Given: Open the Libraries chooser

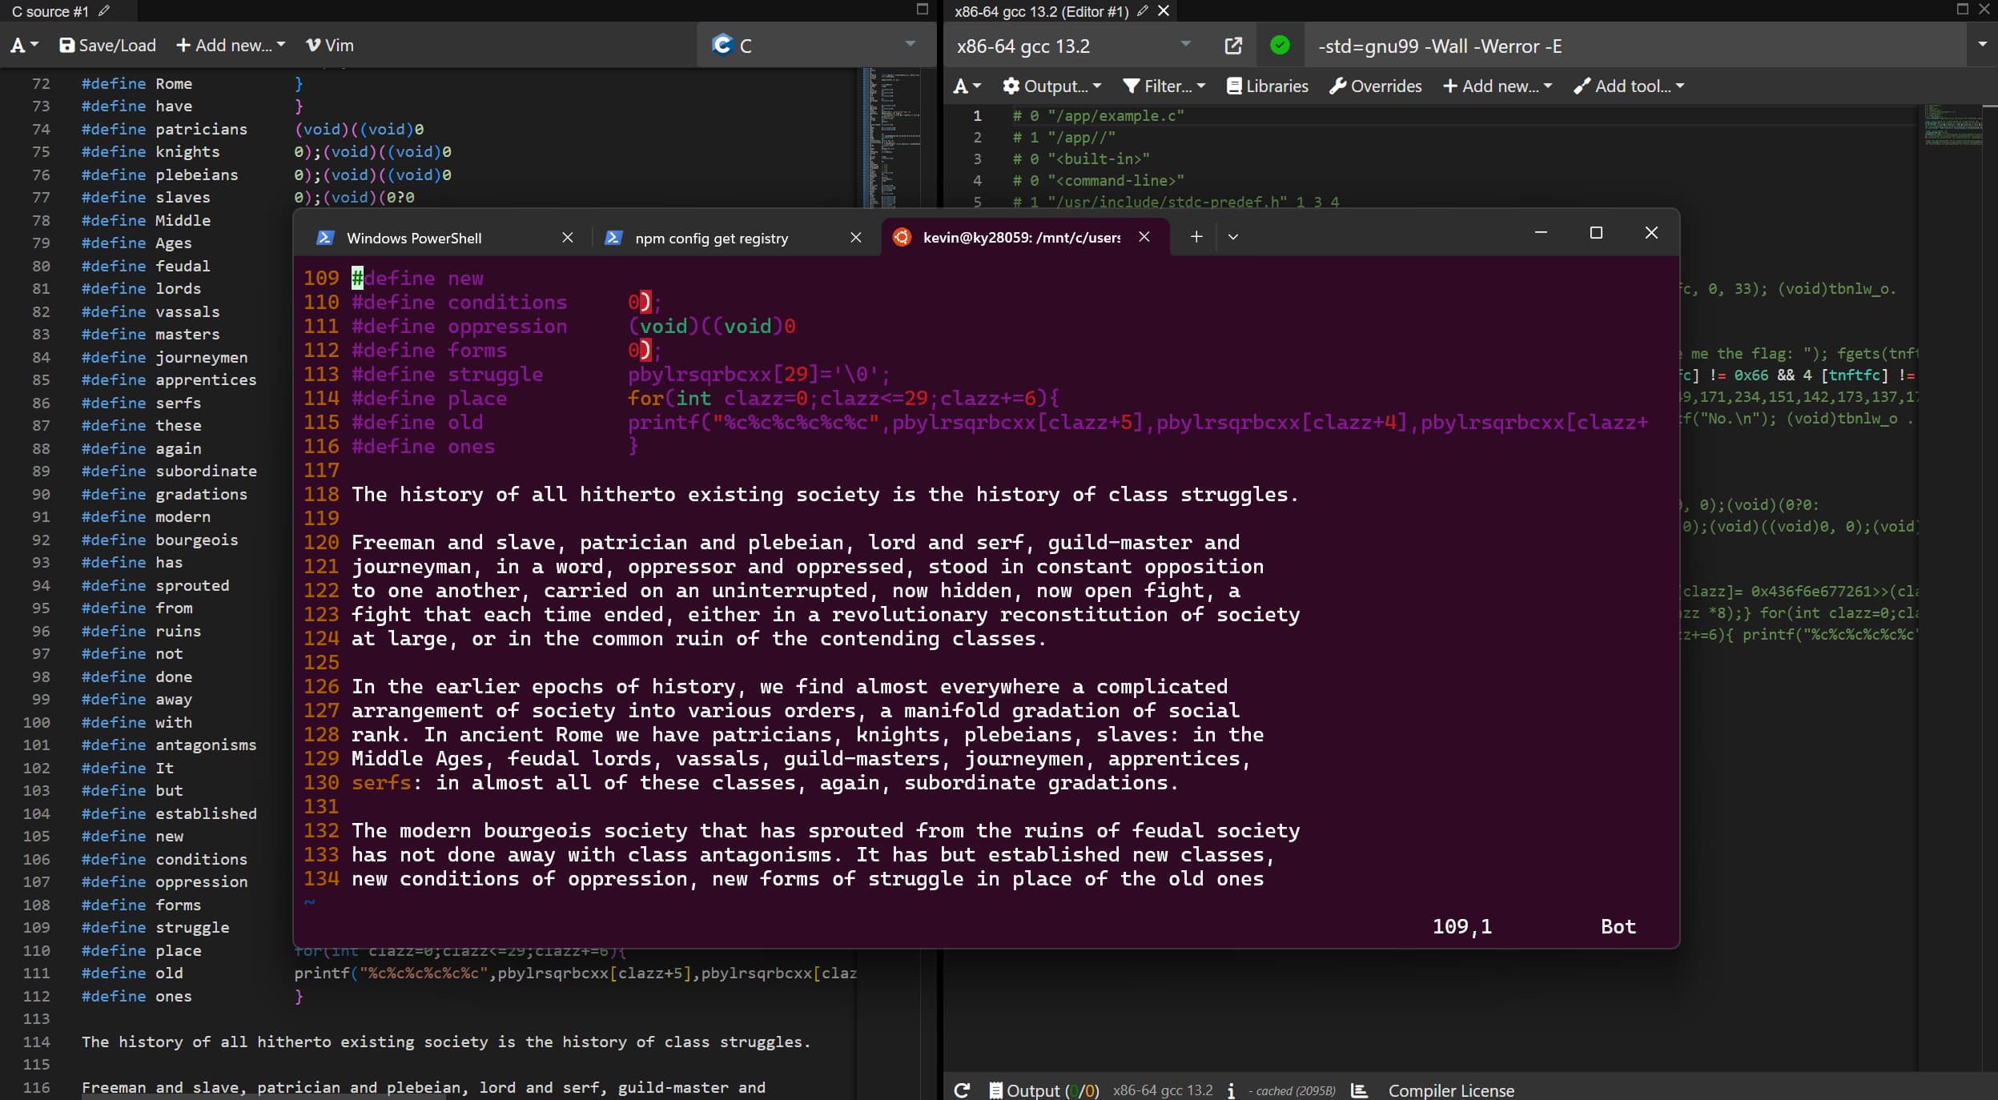Looking at the screenshot, I should [x=1267, y=86].
